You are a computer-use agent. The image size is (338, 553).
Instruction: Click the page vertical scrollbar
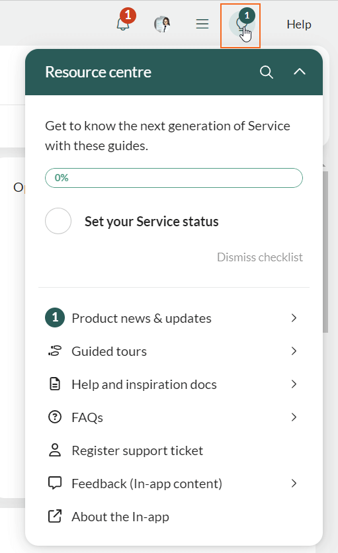point(325,252)
